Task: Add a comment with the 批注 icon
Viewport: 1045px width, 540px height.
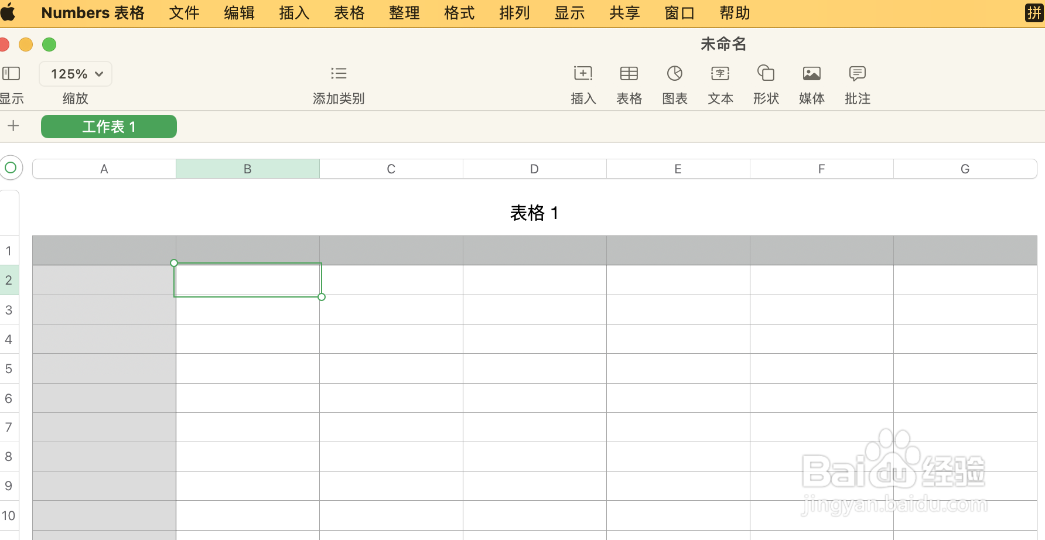Action: pos(857,84)
